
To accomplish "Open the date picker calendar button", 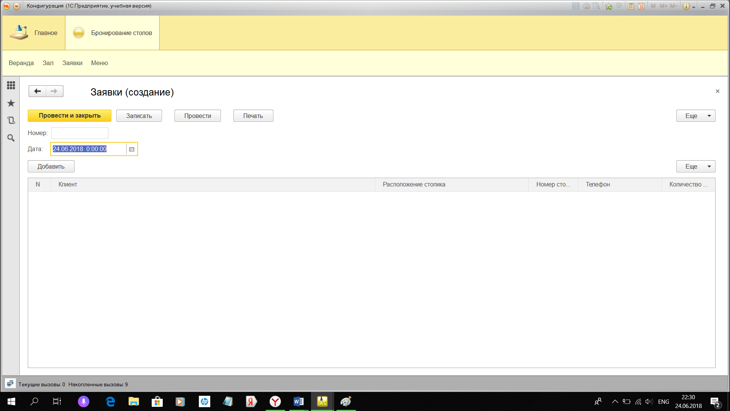I will (x=132, y=149).
